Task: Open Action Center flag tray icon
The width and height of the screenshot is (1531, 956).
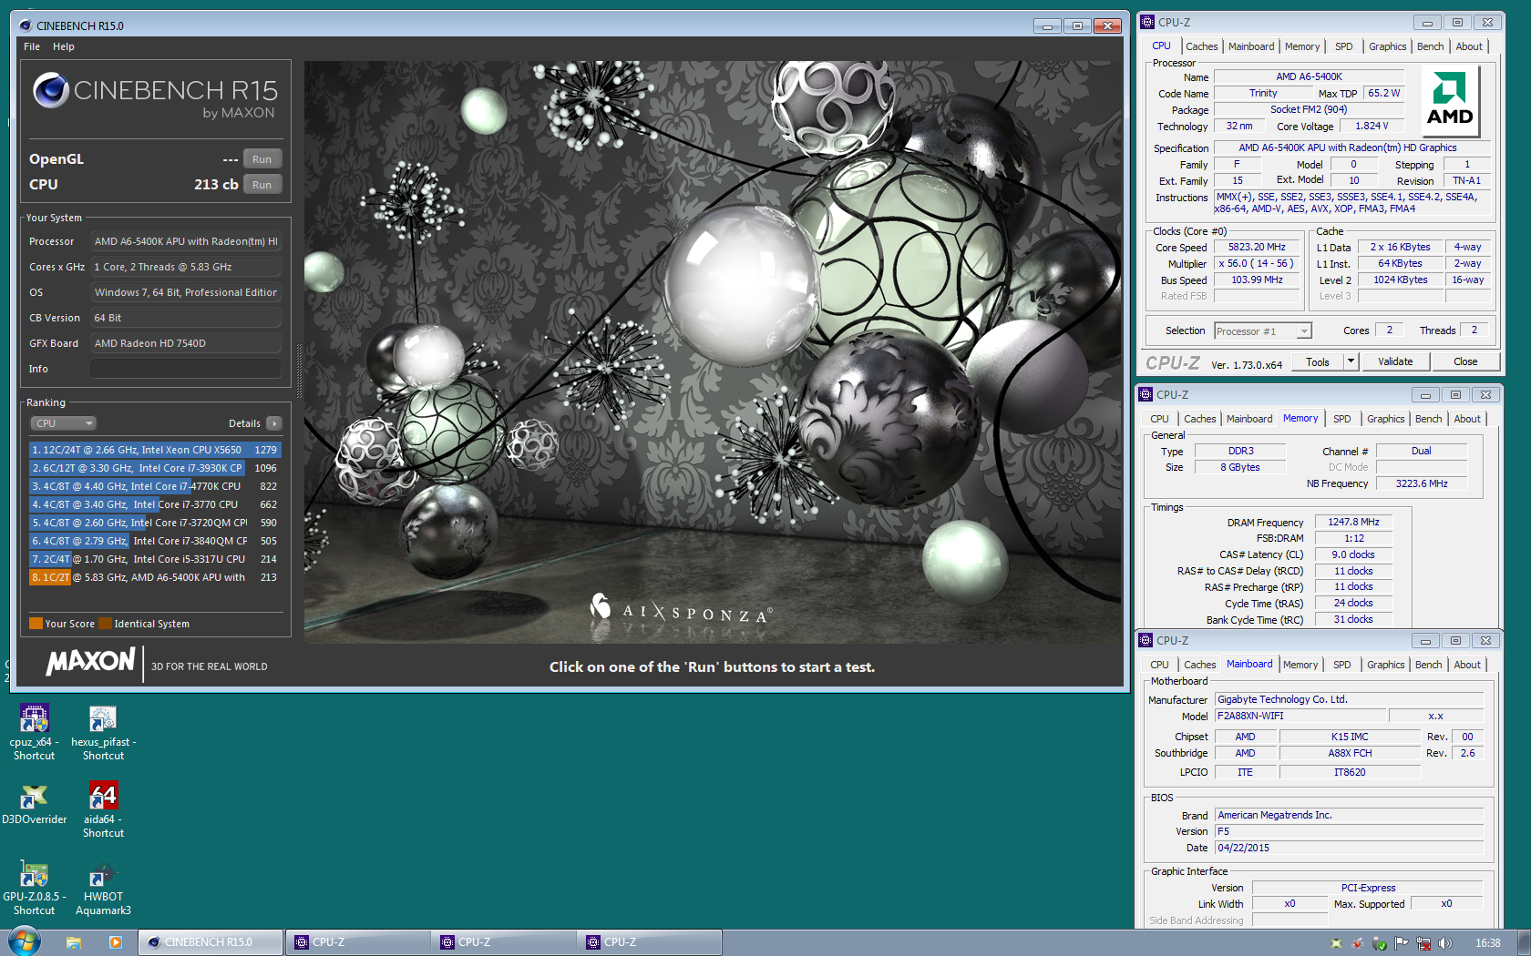Action: tap(1402, 943)
